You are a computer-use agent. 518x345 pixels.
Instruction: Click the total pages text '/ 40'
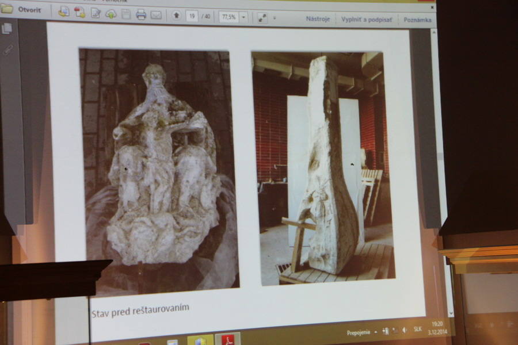point(206,16)
